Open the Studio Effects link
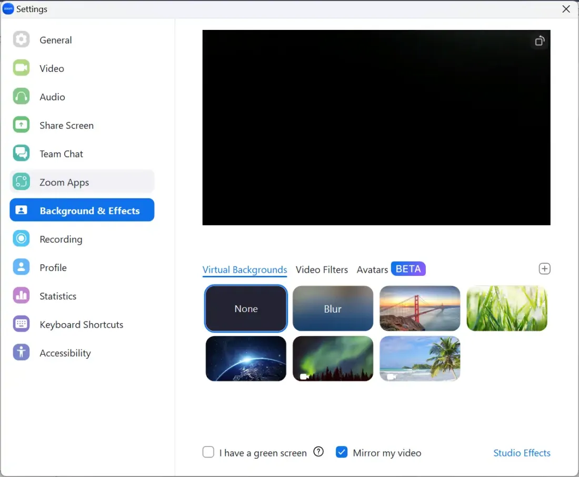Screen dimensions: 579x477 click(522, 453)
